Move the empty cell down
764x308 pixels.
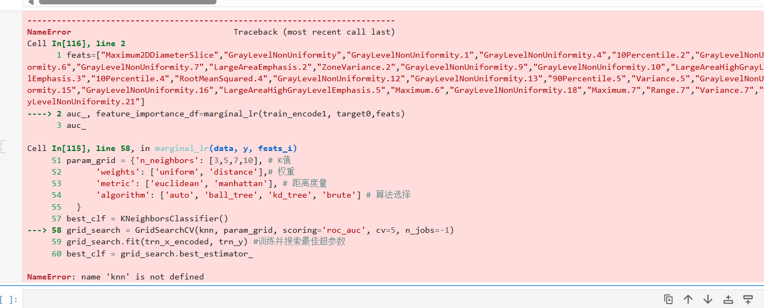pos(708,299)
